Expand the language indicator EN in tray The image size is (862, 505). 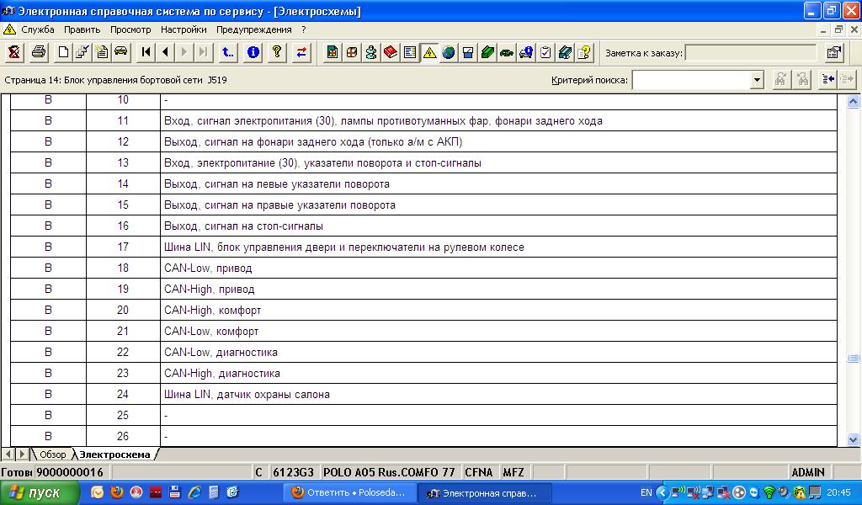tap(646, 492)
